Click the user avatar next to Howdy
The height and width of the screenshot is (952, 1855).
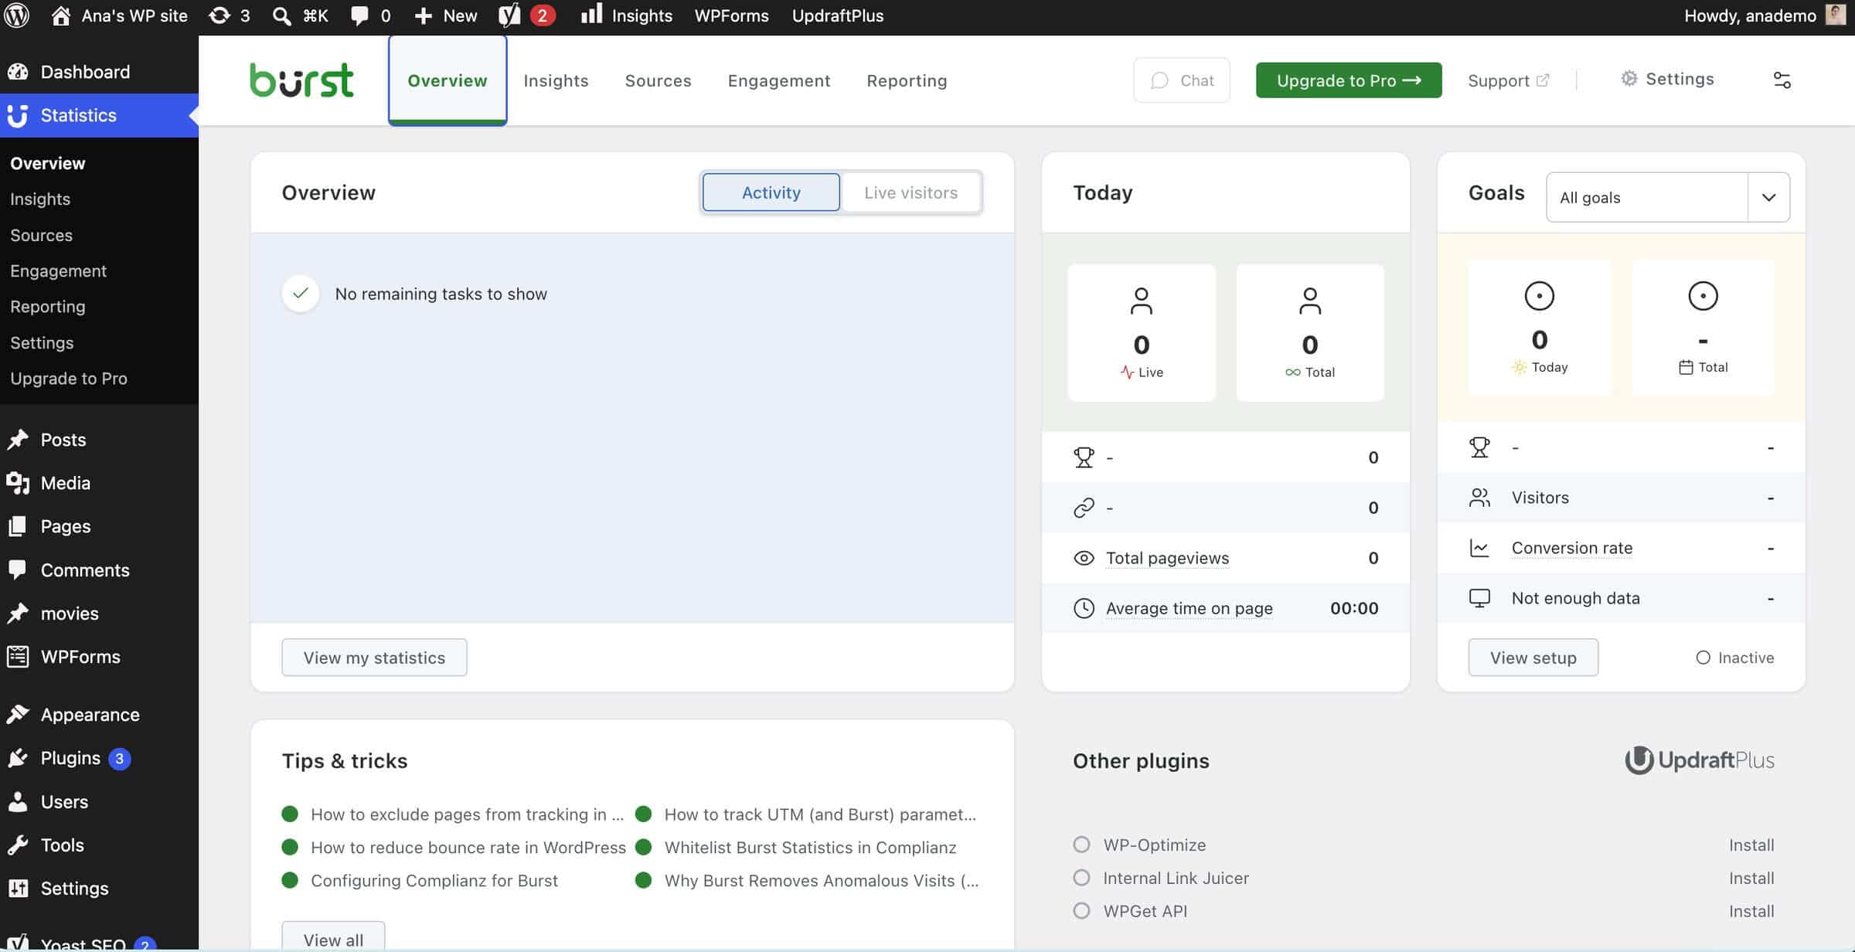[x=1836, y=15]
